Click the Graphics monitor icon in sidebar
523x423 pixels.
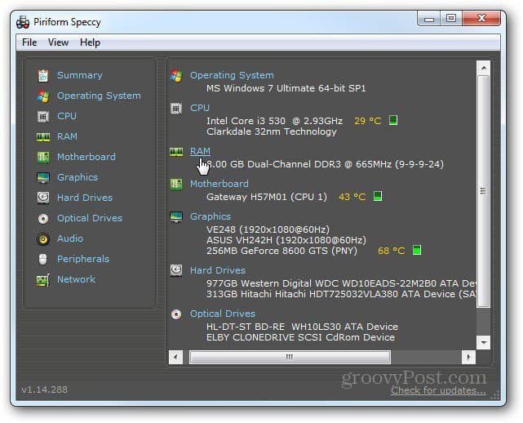tap(43, 178)
